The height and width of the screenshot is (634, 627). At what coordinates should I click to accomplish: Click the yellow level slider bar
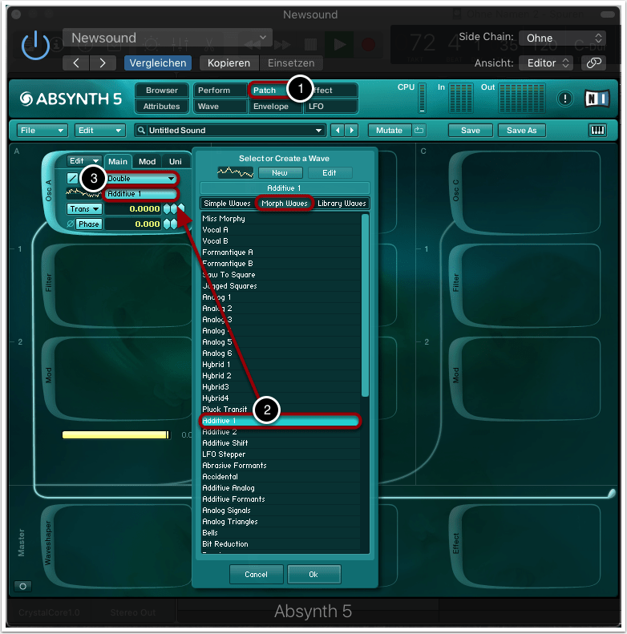pyautogui.click(x=115, y=434)
